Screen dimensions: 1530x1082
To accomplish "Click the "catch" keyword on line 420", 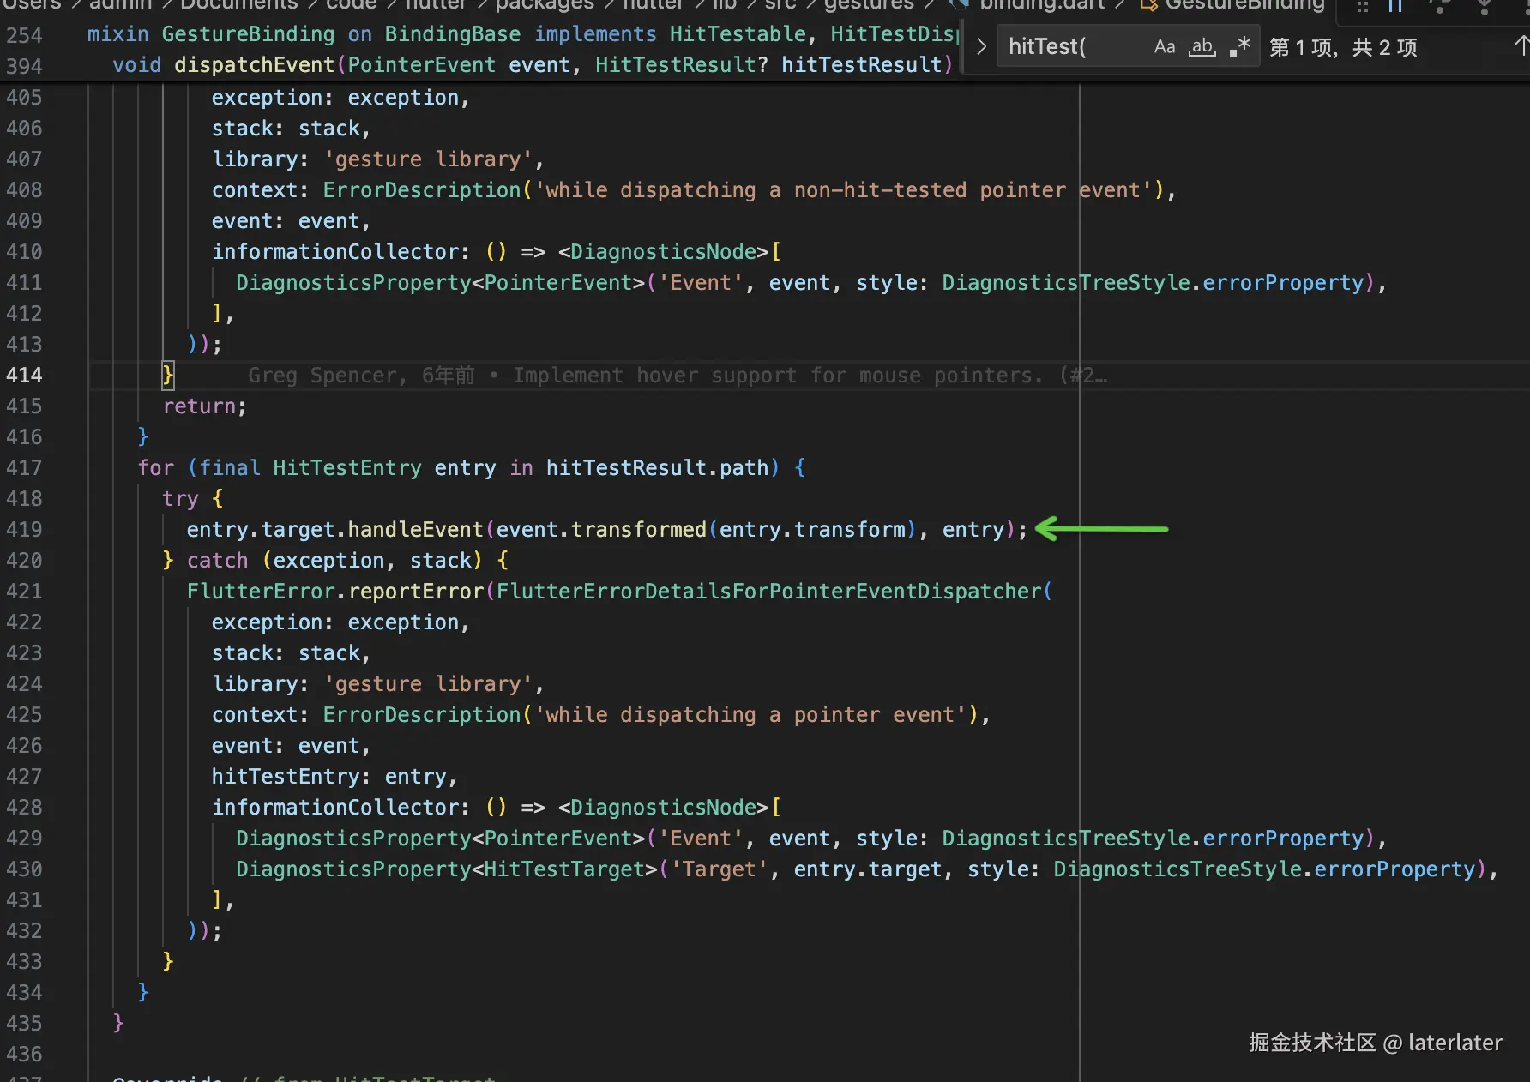I will (x=218, y=561).
